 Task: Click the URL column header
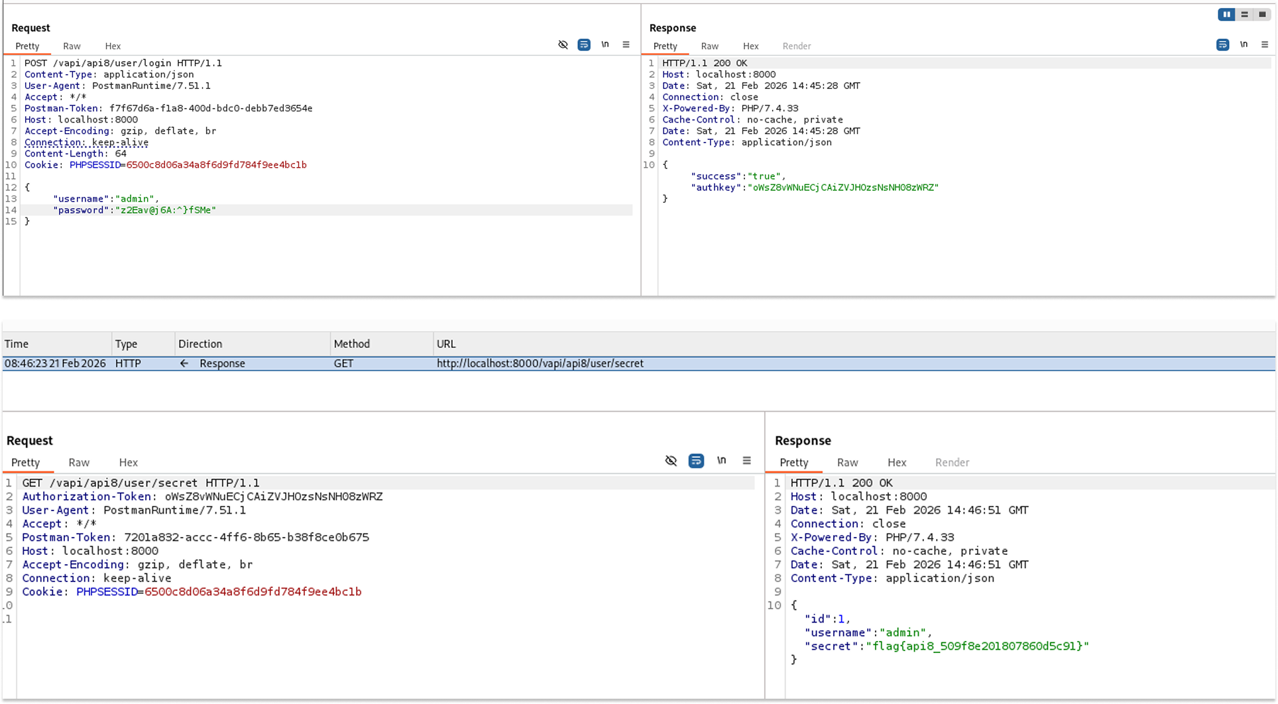(446, 343)
